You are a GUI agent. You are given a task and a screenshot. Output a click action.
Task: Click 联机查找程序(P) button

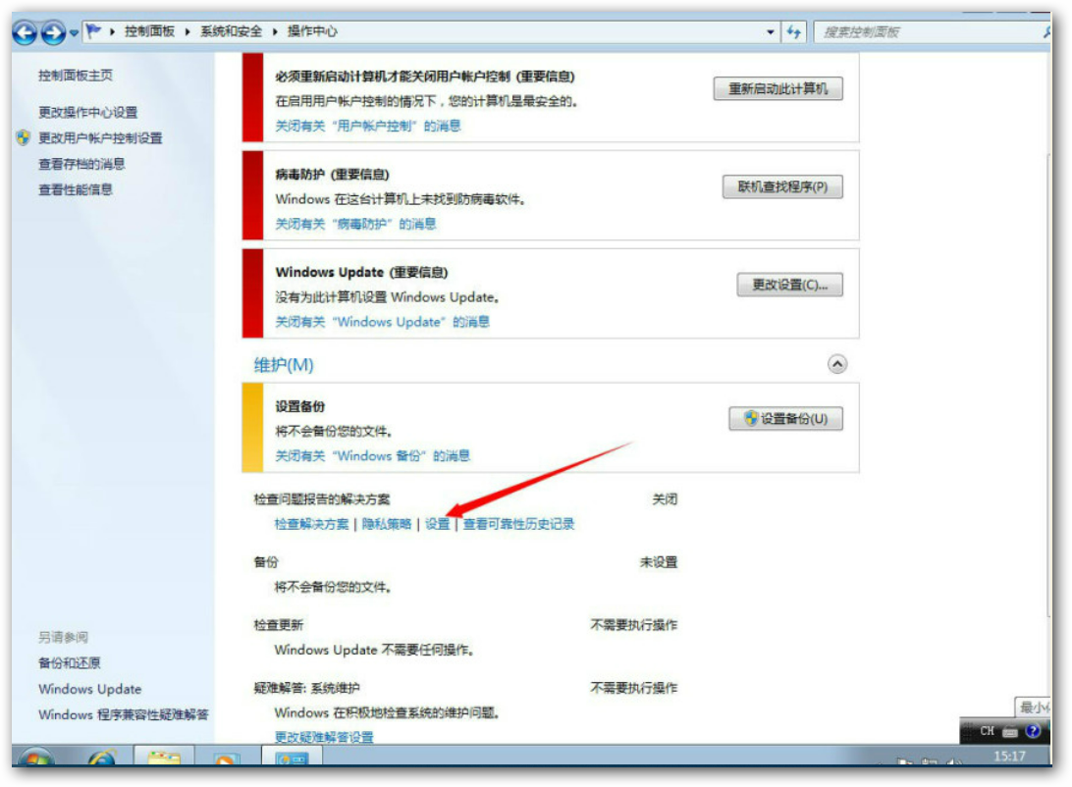pyautogui.click(x=782, y=187)
